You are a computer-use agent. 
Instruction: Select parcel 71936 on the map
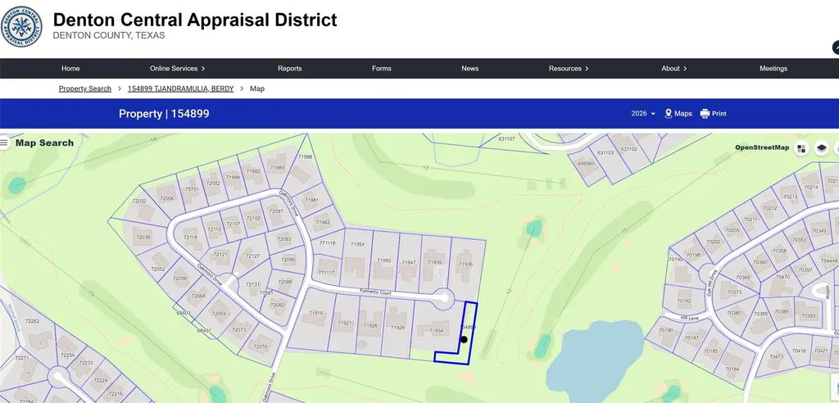465,264
